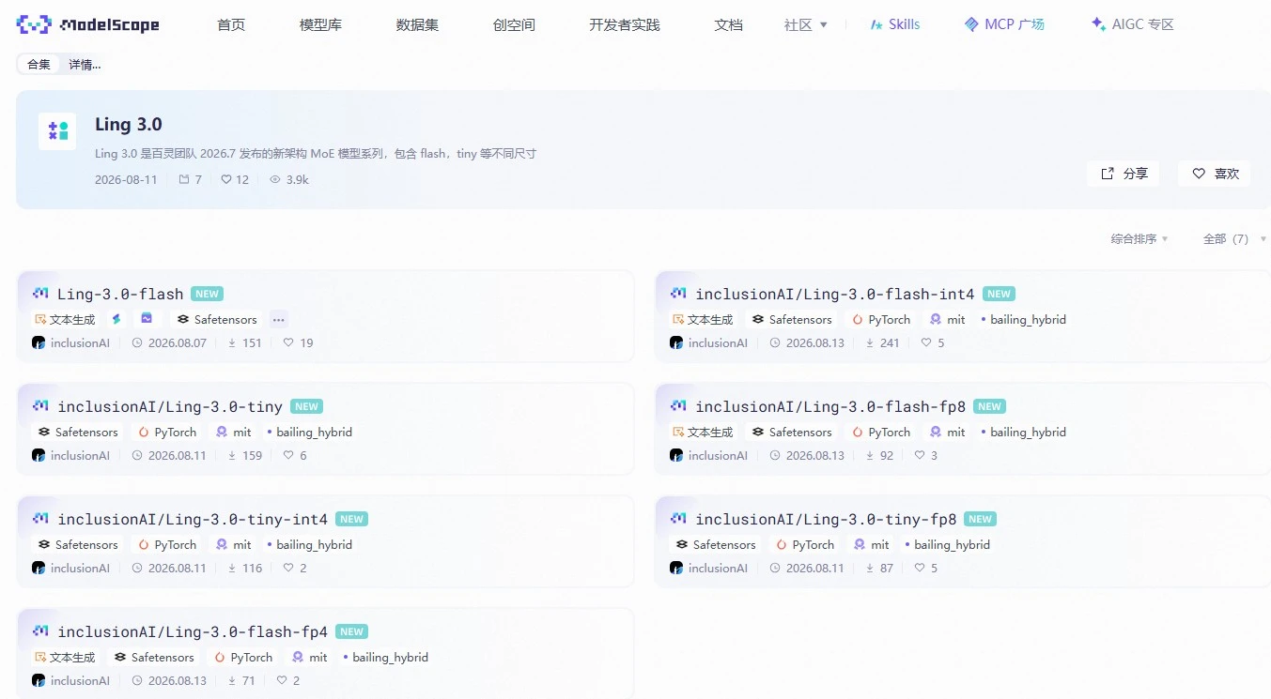The height and width of the screenshot is (699, 1271).
Task: Open the MCP 广场 link
Action: 1004,24
